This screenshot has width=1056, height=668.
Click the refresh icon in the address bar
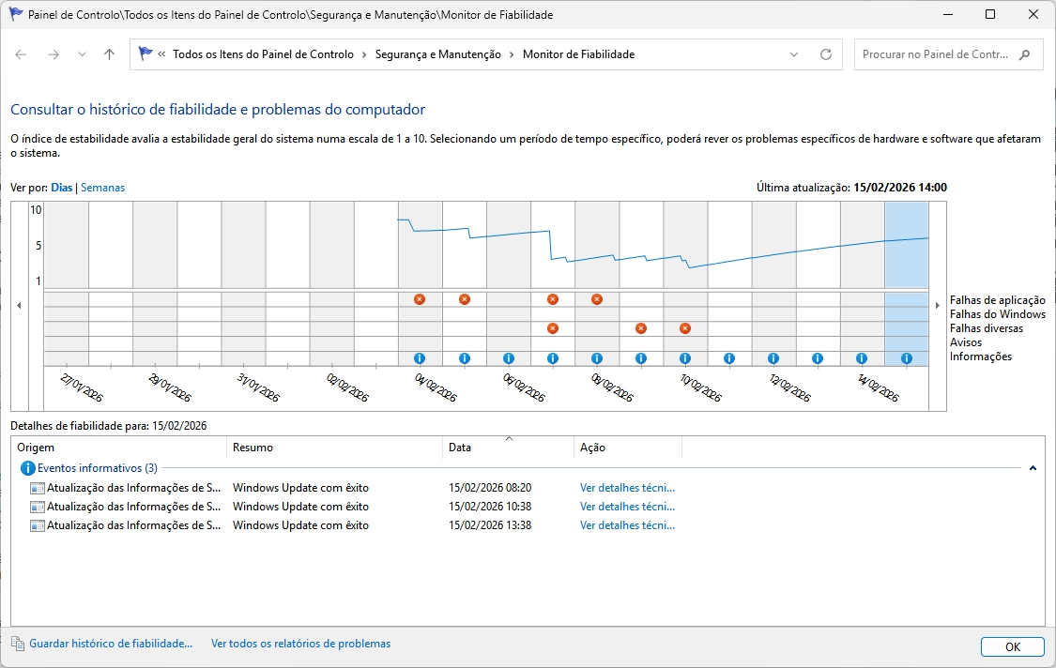(x=825, y=54)
